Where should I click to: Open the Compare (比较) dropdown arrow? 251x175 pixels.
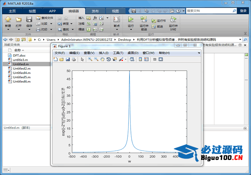tap(51, 24)
